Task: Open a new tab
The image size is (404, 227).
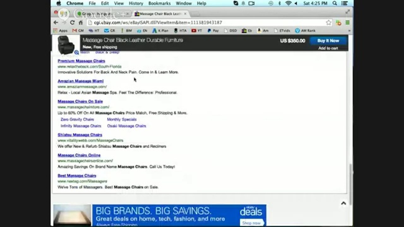Action: (195, 14)
